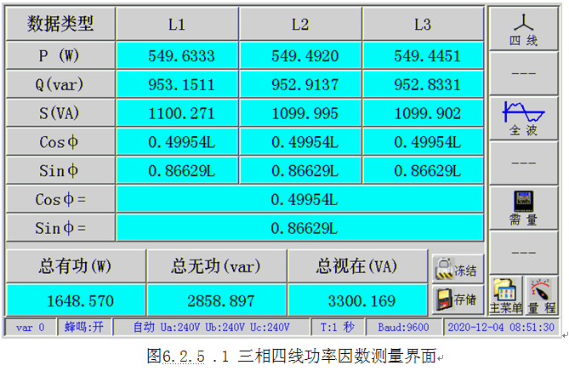
Task: Click the var 0 status field
Action: pyautogui.click(x=31, y=327)
